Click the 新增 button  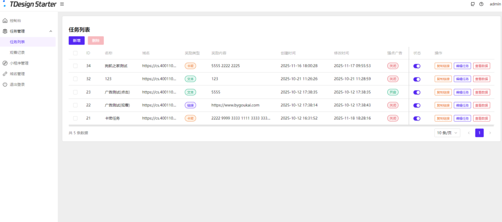[76, 41]
